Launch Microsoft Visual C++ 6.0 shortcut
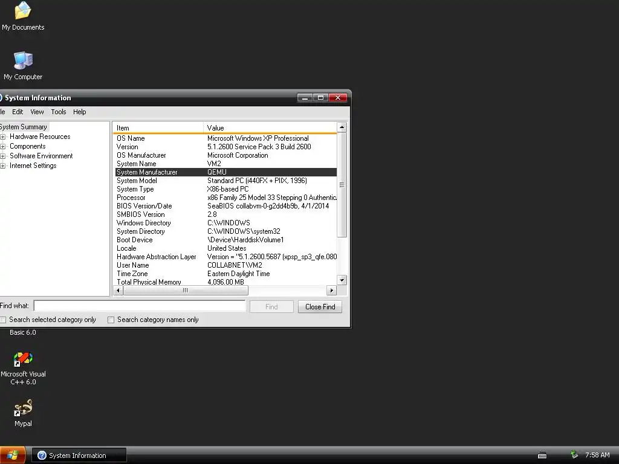The height and width of the screenshot is (464, 619). point(23,369)
